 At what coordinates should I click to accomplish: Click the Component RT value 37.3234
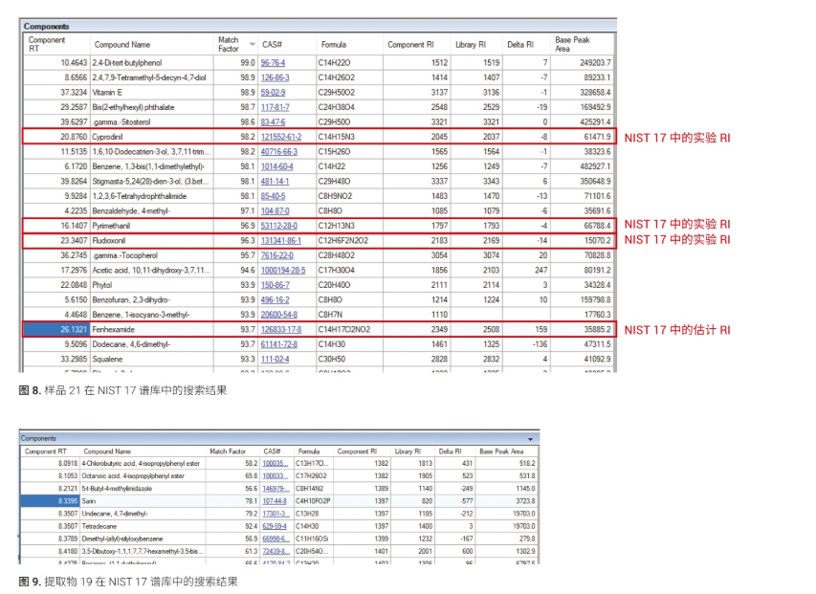(74, 93)
